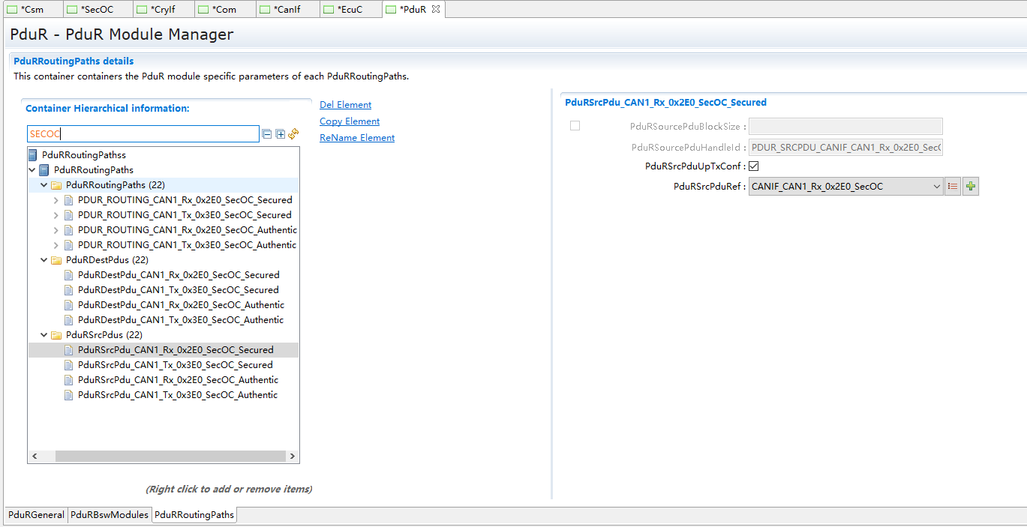Click the refresh tree icon beside filter
The height and width of the screenshot is (527, 1027).
[293, 134]
